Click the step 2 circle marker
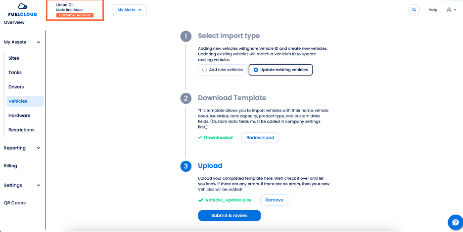The image size is (463, 232). [x=185, y=98]
